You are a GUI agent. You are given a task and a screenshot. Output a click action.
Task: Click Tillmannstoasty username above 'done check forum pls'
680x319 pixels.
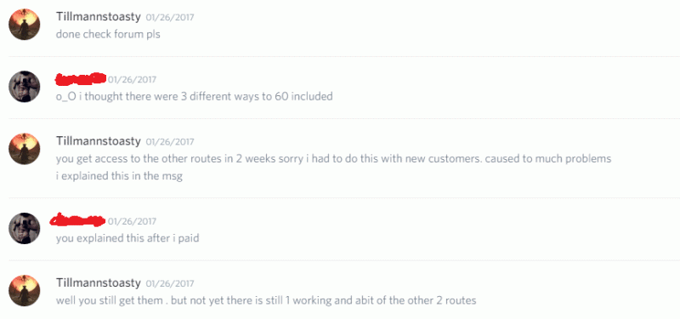(99, 17)
